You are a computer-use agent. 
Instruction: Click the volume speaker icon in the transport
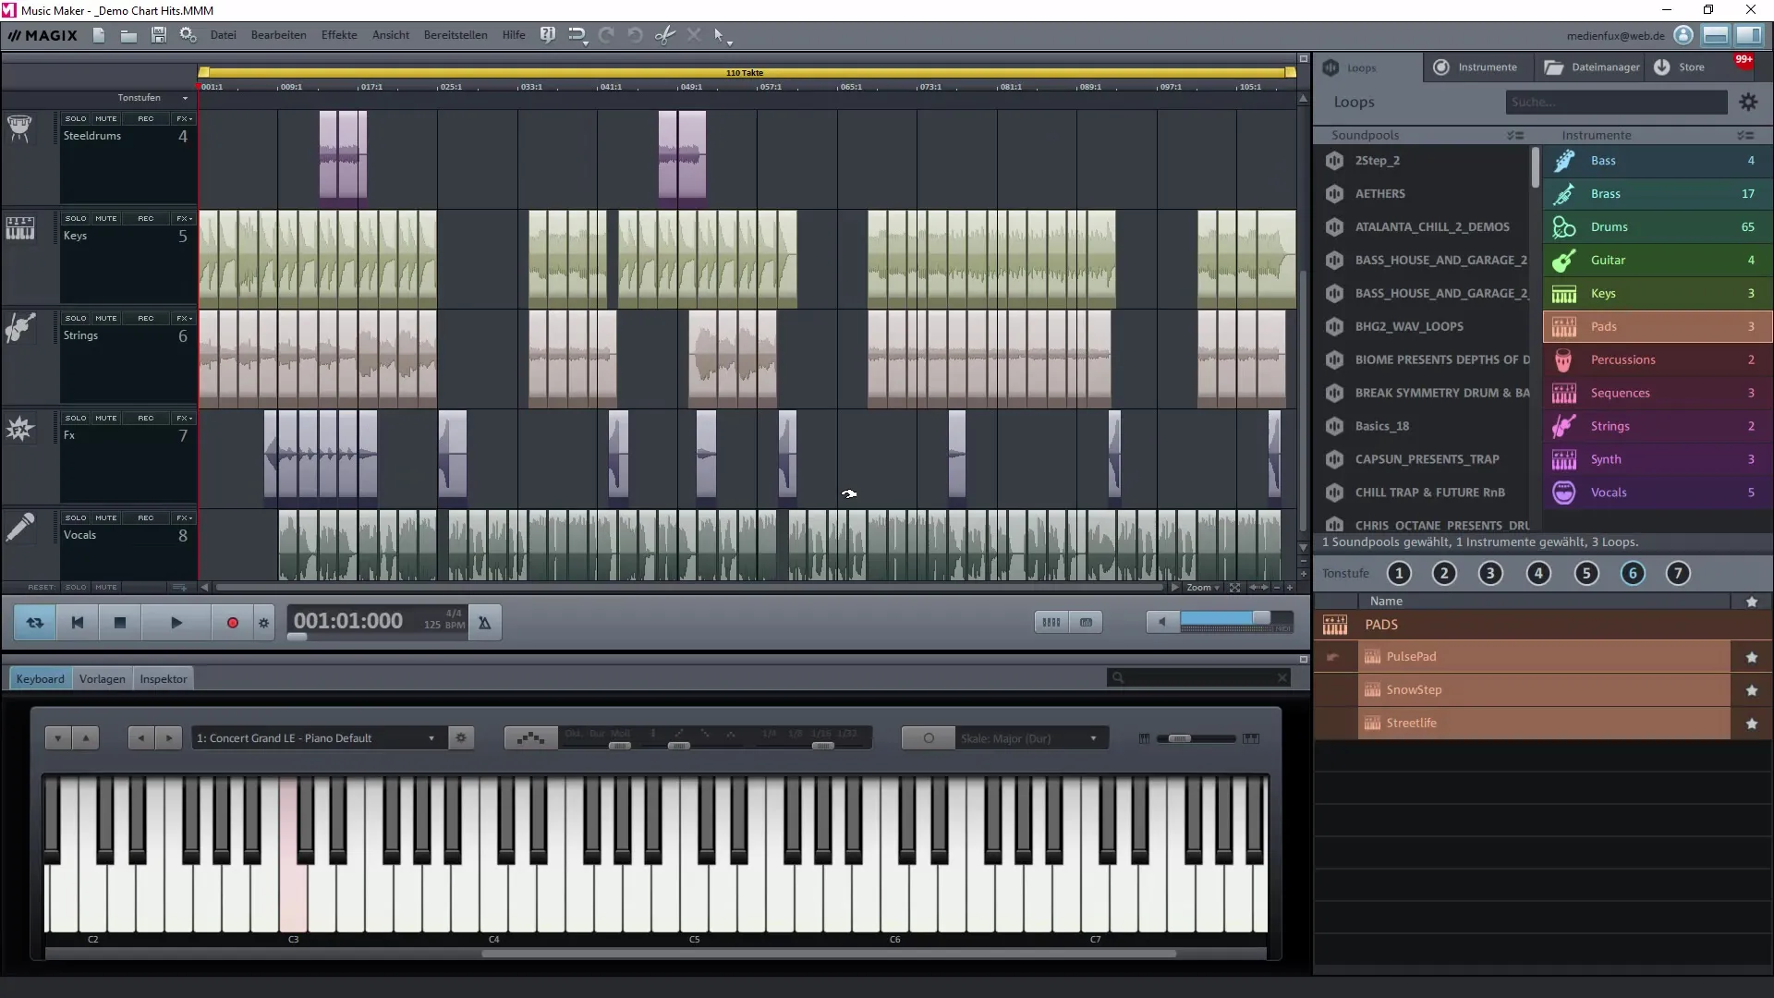(1162, 623)
